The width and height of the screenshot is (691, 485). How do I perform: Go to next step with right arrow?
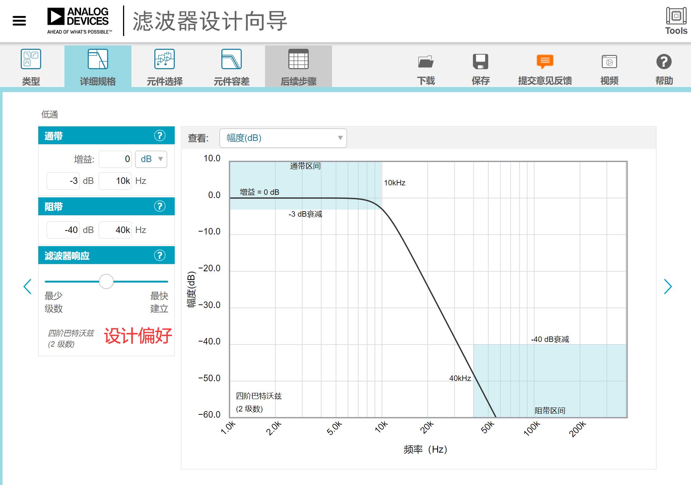tap(667, 287)
